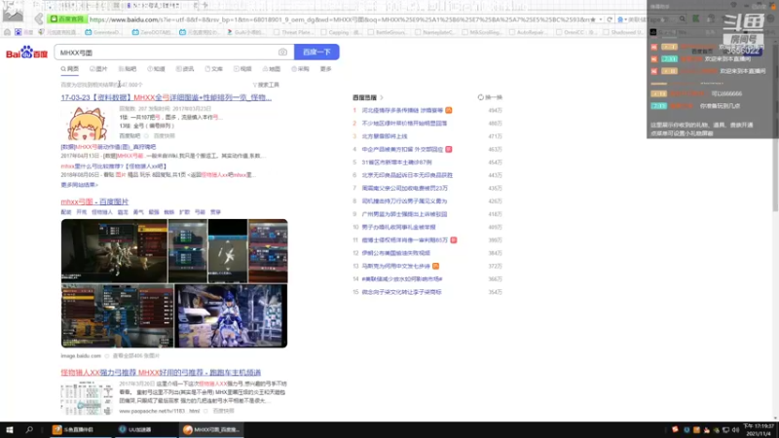Image resolution: width=779 pixels, height=438 pixels.
Task: Click the camera image-search icon in search box
Action: (282, 53)
